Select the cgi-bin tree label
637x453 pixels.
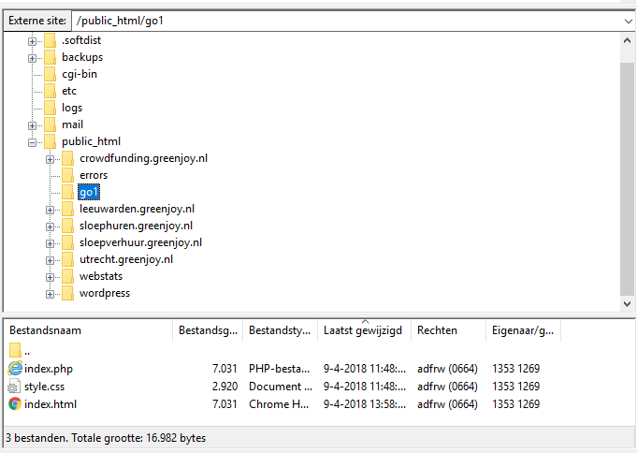[x=80, y=74]
